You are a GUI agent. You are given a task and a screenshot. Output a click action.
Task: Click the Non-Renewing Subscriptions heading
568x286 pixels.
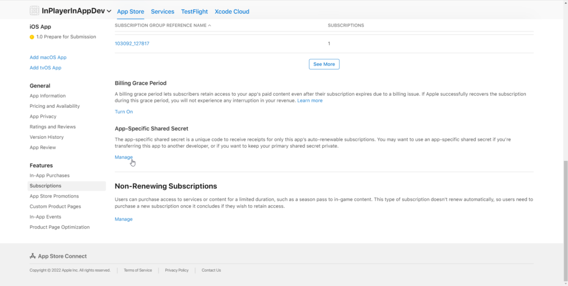click(x=166, y=186)
